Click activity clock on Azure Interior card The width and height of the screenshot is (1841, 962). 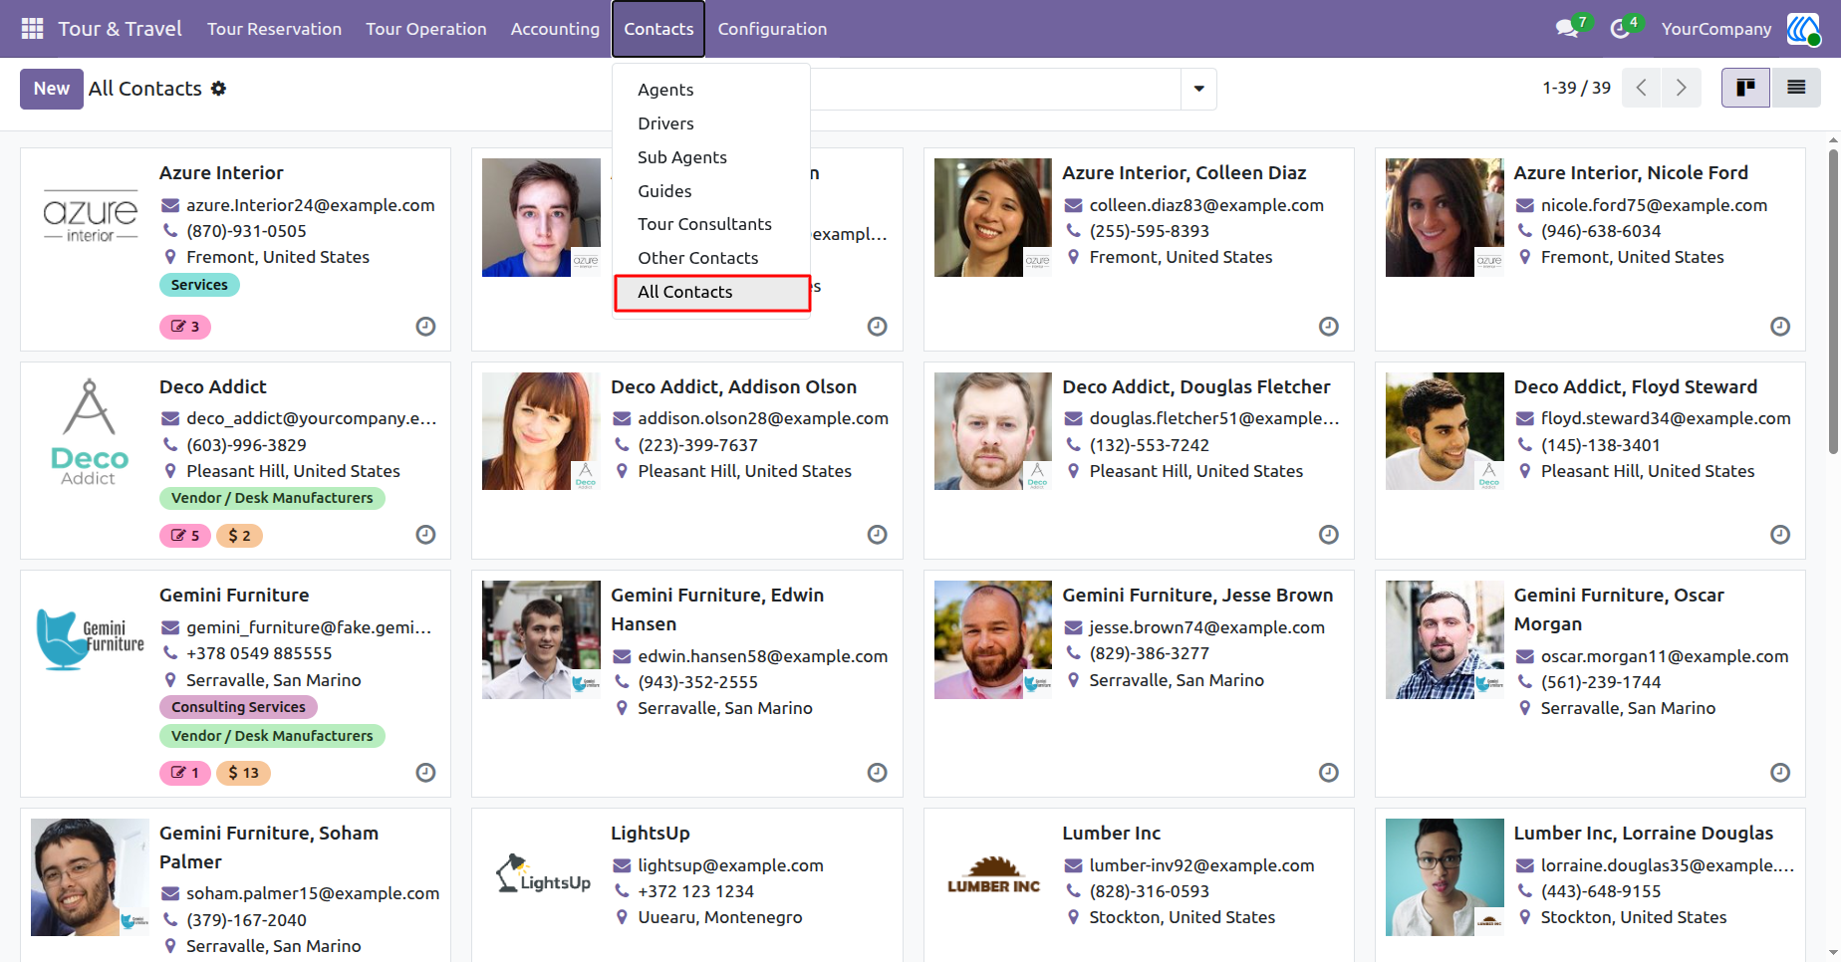coord(425,327)
